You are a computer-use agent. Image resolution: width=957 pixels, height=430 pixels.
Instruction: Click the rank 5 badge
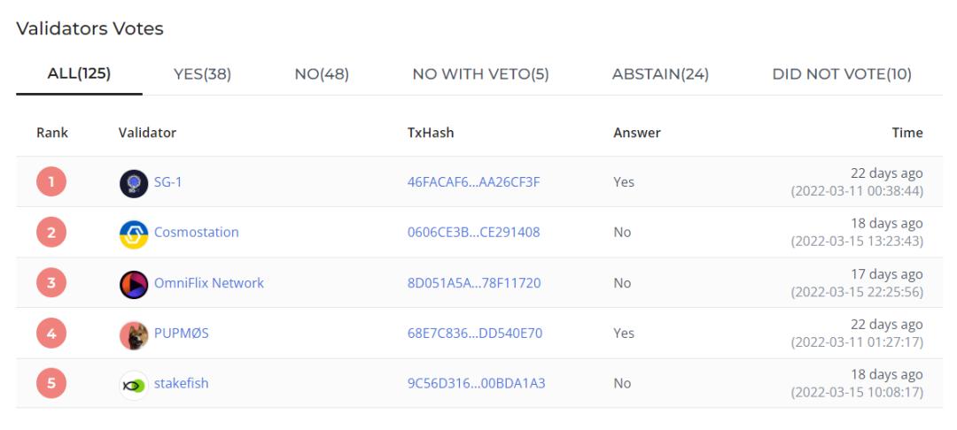51,385
